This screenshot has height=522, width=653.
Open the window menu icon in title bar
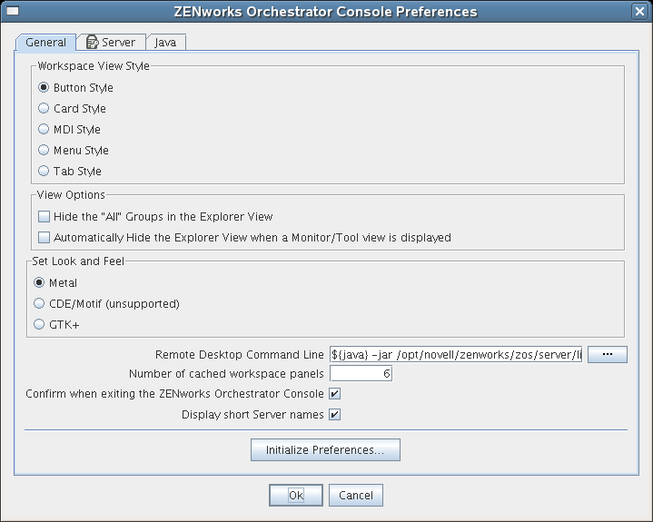(13, 11)
